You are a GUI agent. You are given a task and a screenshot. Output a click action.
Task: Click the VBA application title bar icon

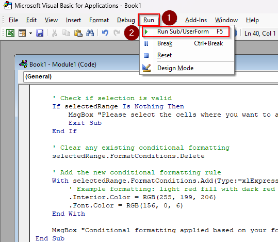tap(8, 5)
